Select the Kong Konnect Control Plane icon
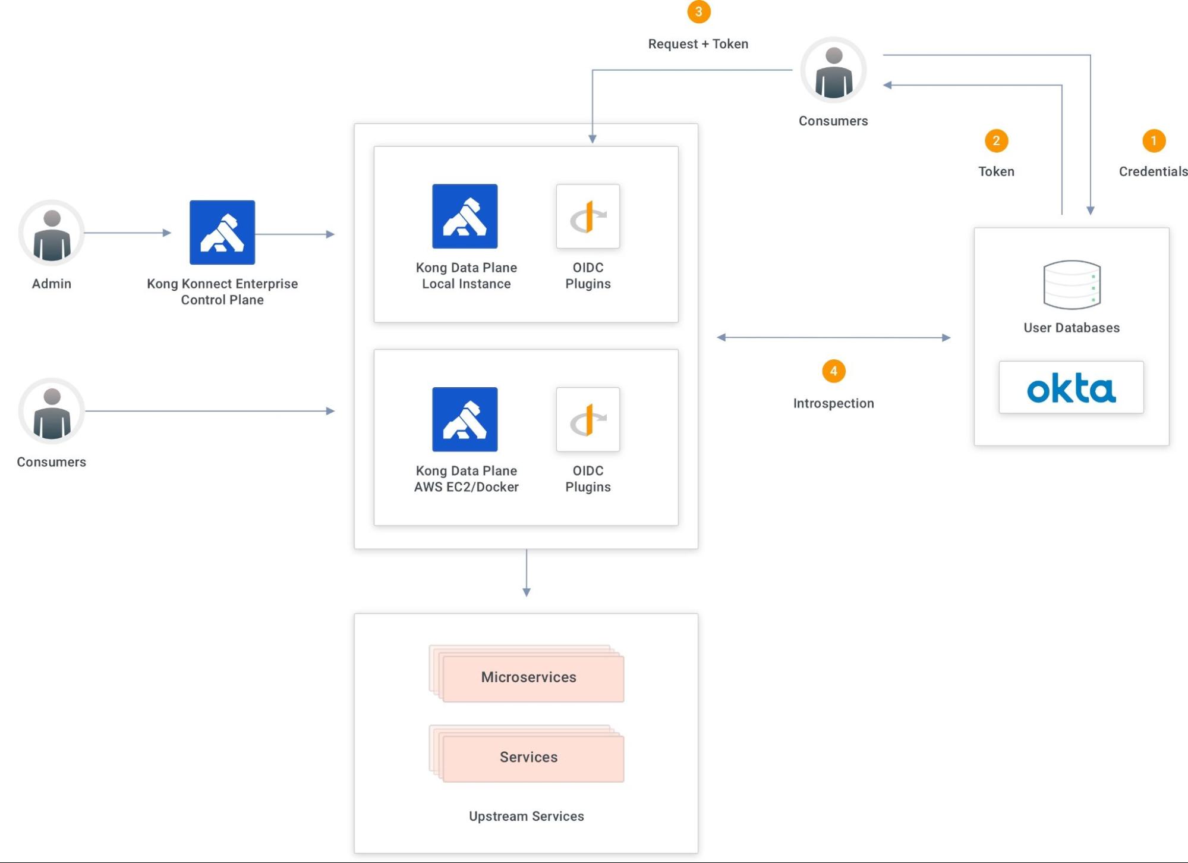 tap(222, 233)
